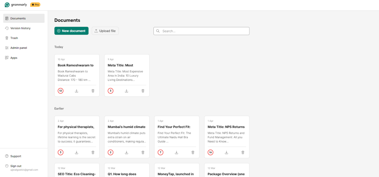Open Version history in the sidebar
Image resolution: width=379 pixels, height=177 pixels.
[x=24, y=28]
